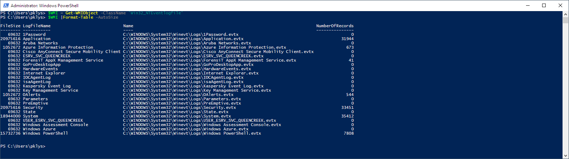Click the System record count 35412
The height and width of the screenshot is (159, 569).
click(347, 116)
